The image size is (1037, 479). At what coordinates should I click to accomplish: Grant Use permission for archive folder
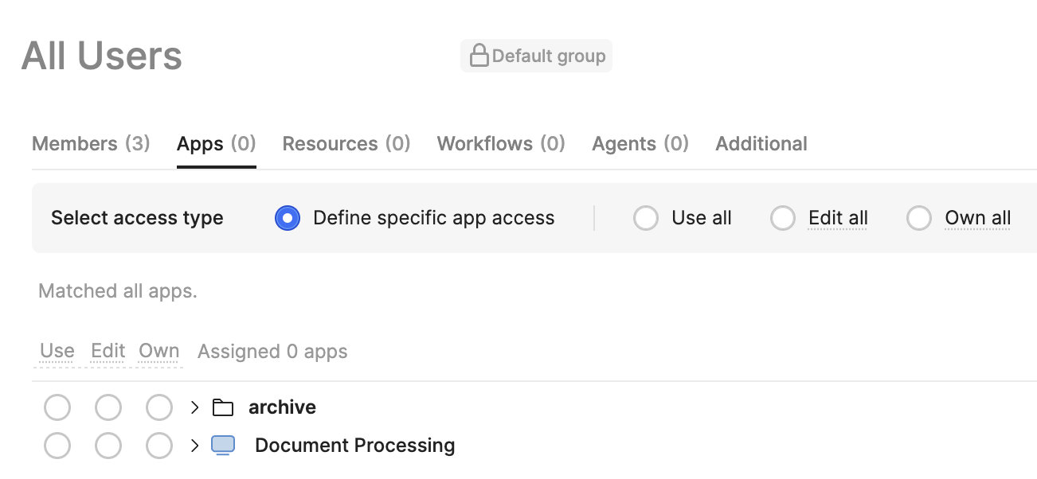(57, 407)
